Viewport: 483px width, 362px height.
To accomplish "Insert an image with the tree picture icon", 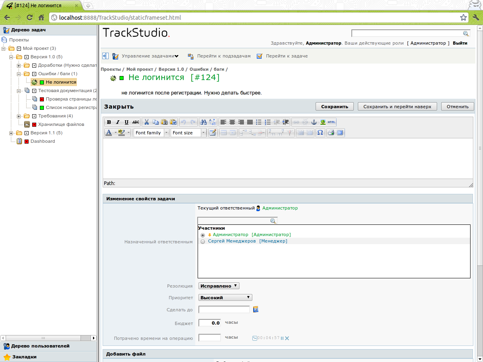I will [x=323, y=122].
